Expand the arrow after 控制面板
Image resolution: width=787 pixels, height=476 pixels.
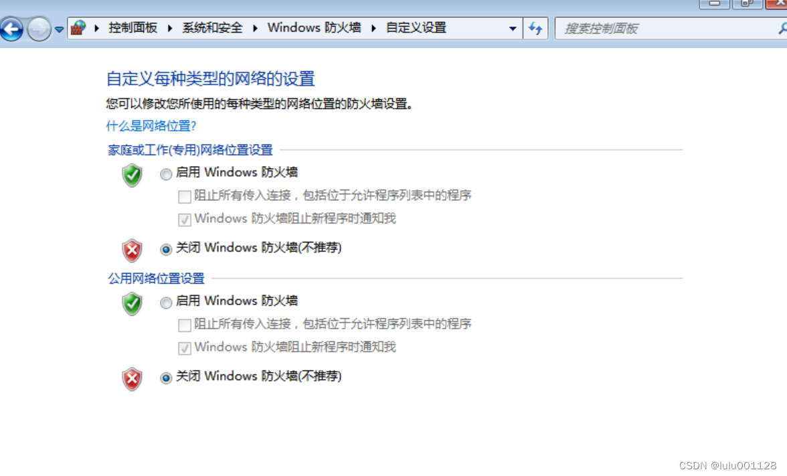pyautogui.click(x=170, y=28)
